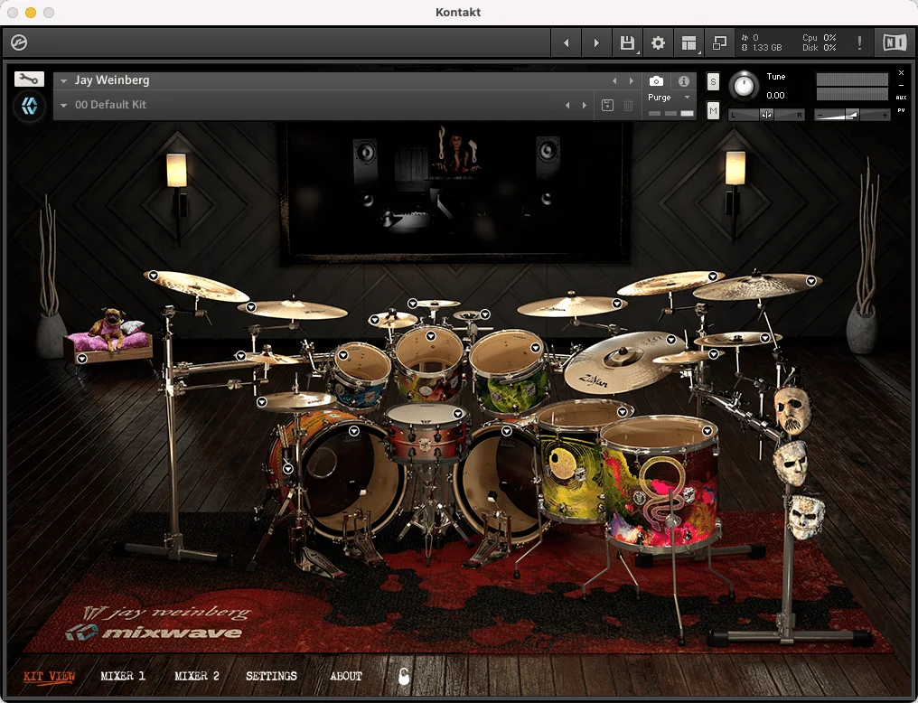Click the Jay Weinberg instrument name
This screenshot has width=918, height=703.
[112, 80]
